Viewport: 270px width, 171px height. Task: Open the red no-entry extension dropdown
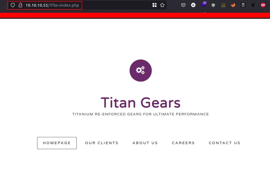(233, 5)
